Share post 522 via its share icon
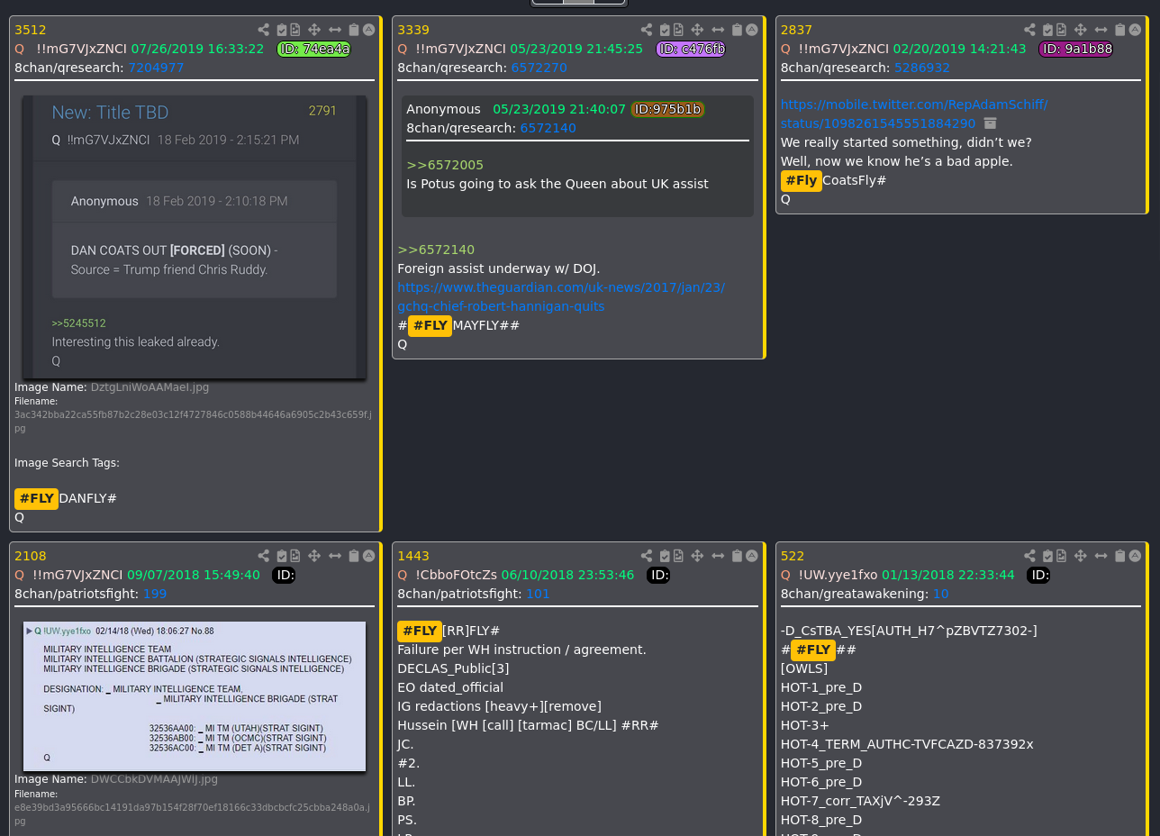 click(x=1030, y=556)
